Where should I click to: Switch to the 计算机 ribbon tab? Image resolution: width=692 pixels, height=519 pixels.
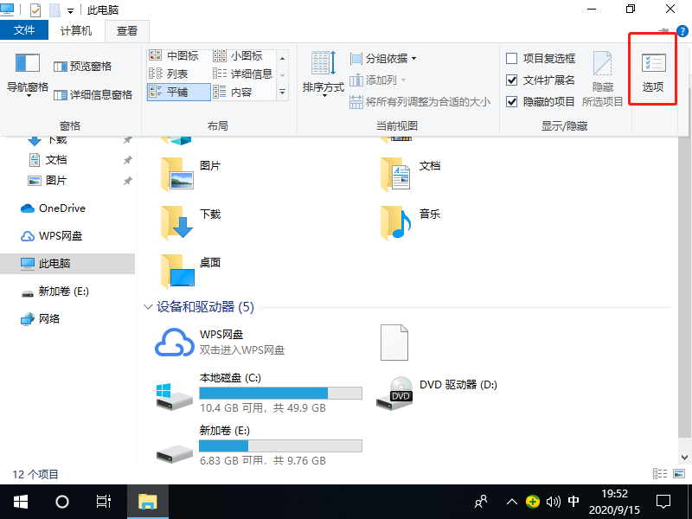tap(75, 29)
